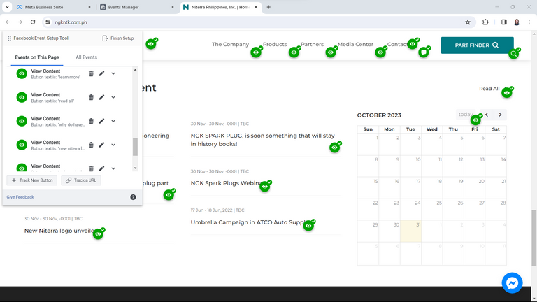Go to previous month in calendar
537x302 pixels.
(x=487, y=115)
